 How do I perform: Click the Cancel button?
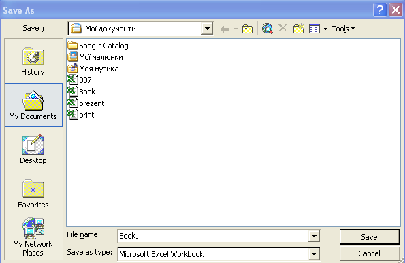tap(370, 253)
